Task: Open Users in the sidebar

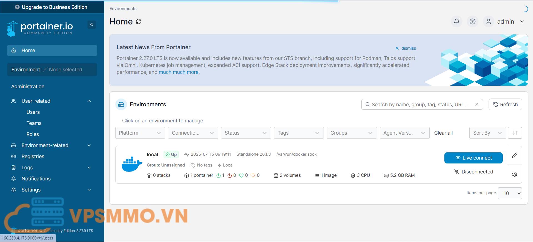Action: (x=33, y=112)
